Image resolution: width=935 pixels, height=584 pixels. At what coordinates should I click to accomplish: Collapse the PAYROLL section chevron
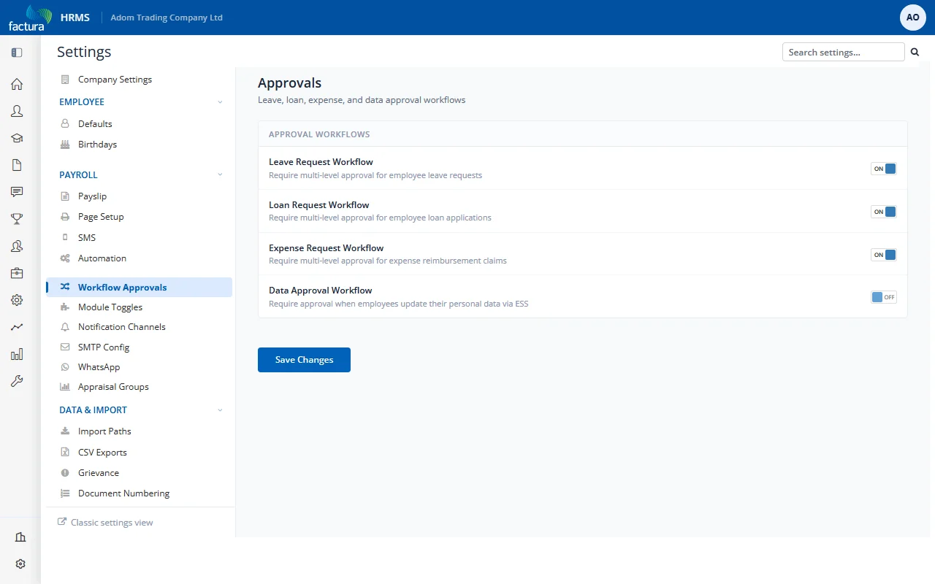(x=220, y=174)
